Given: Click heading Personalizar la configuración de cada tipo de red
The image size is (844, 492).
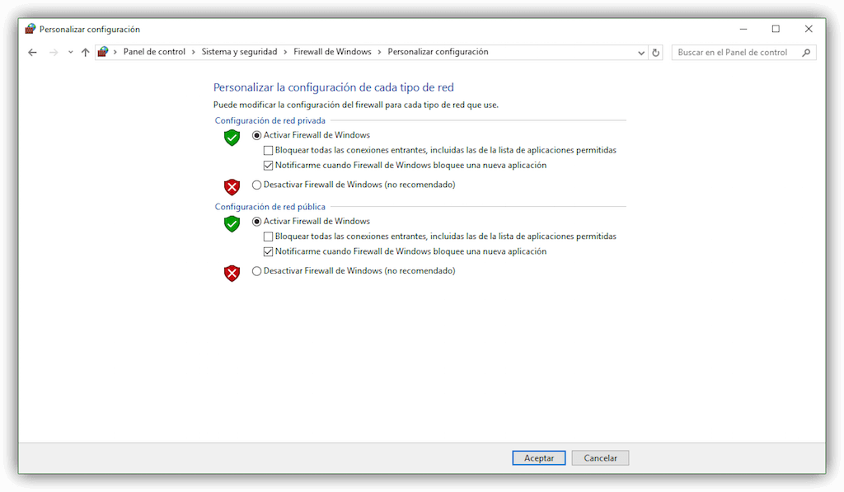Looking at the screenshot, I should click(333, 87).
